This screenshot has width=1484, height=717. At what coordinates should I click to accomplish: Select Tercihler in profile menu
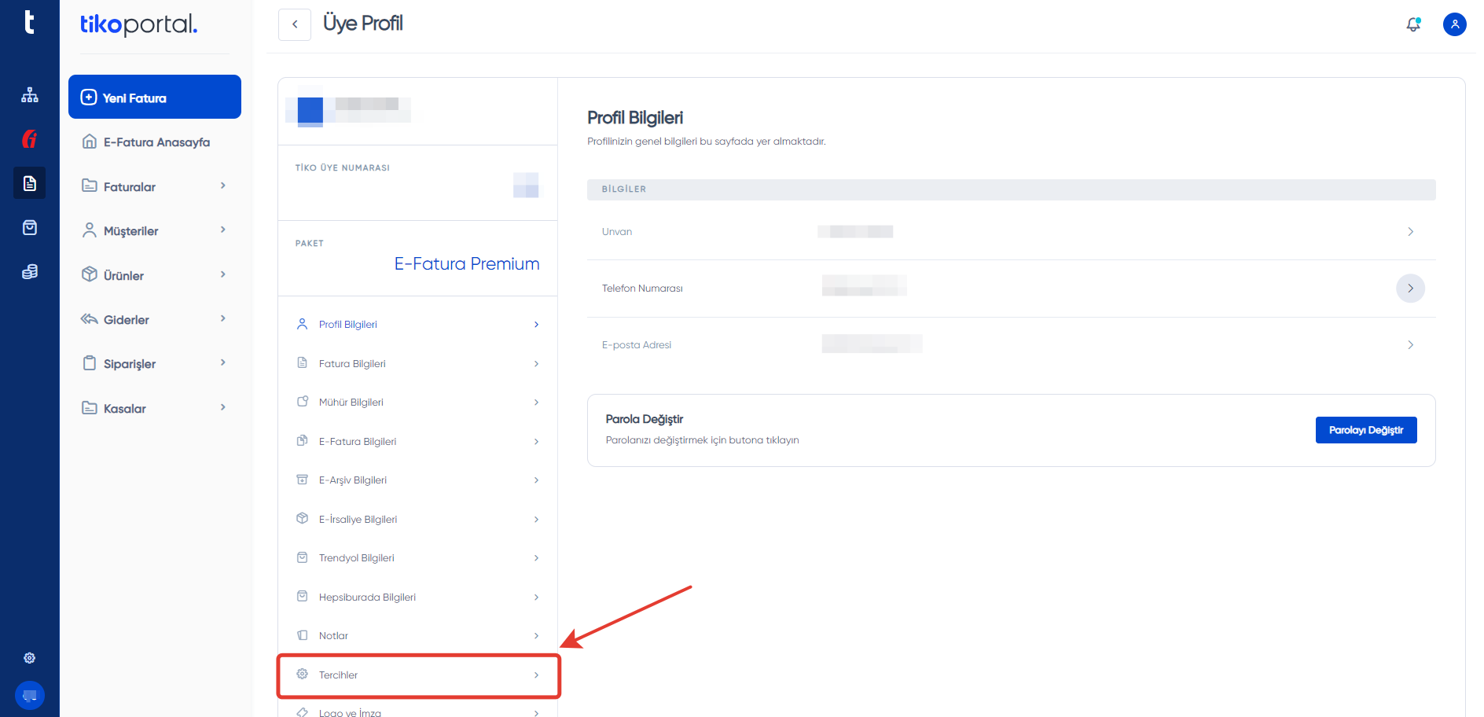tap(418, 675)
